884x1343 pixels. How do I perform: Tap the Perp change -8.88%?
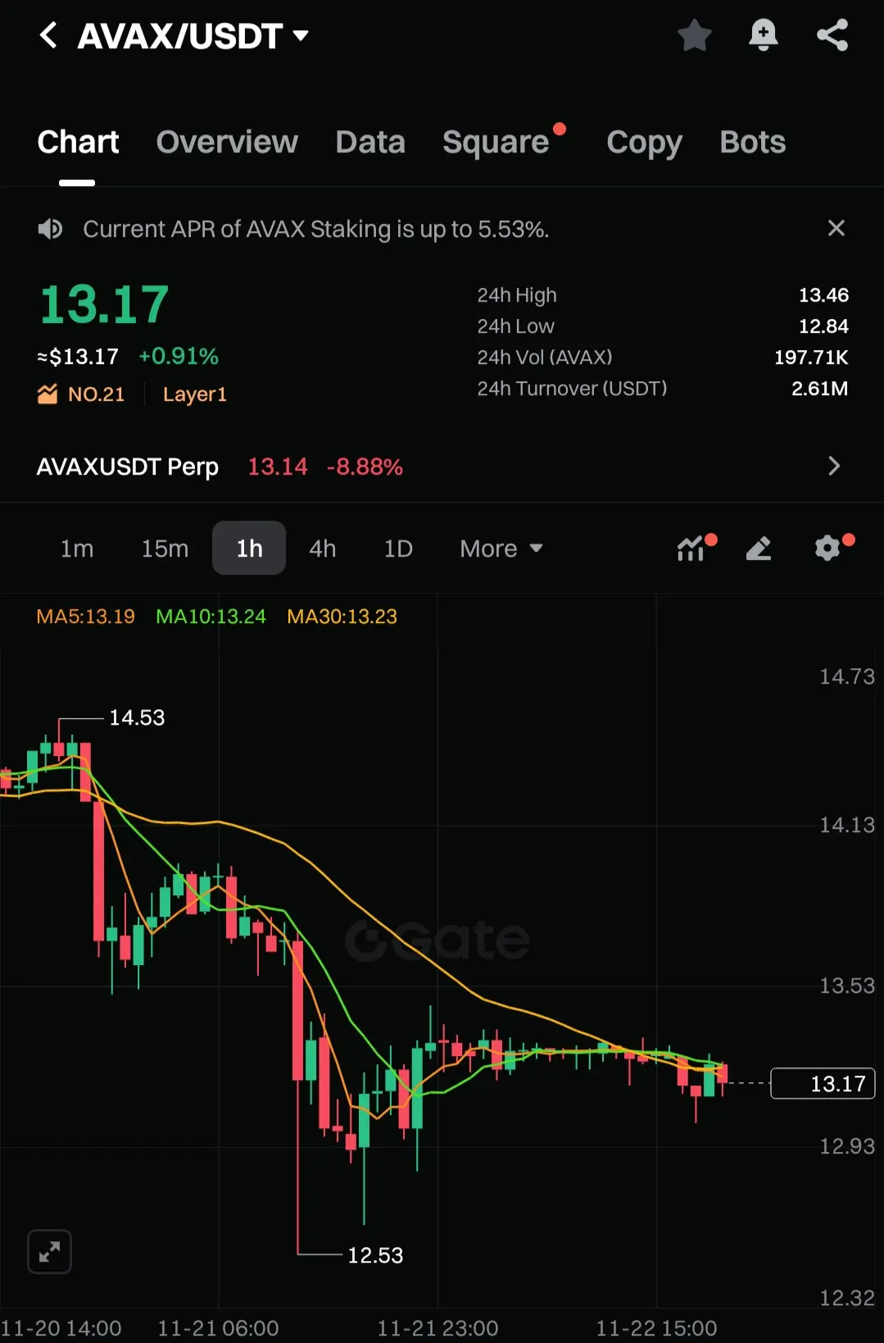pos(365,467)
